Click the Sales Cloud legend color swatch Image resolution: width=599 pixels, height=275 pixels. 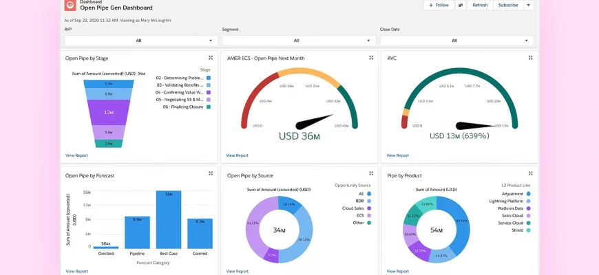tap(529, 215)
